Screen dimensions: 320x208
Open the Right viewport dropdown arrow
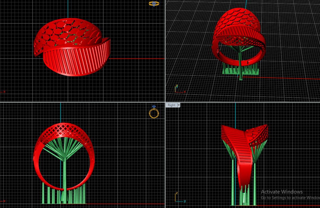tap(179, 105)
